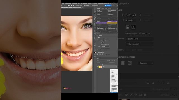Toggle lock position cross-arrows in enlarged panel
This screenshot has height=100, width=179.
coord(136,95)
